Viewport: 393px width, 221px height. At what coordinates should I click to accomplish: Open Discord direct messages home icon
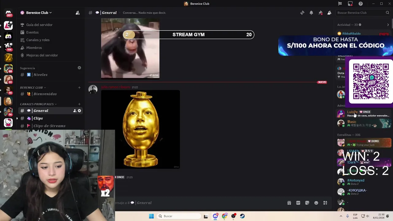(8, 14)
